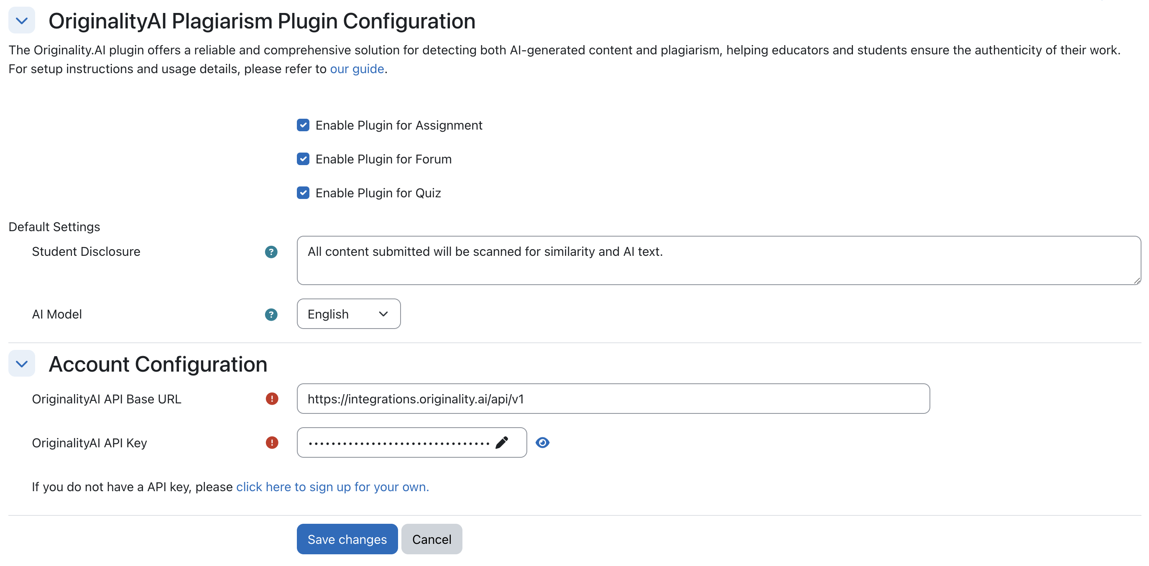Follow the sign up for API key link

point(332,487)
